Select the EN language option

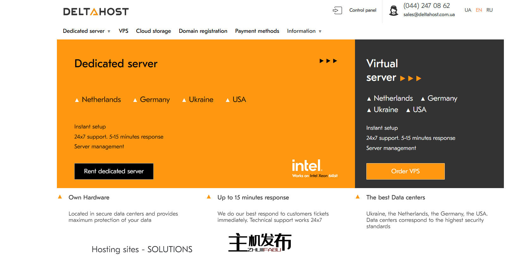[479, 10]
